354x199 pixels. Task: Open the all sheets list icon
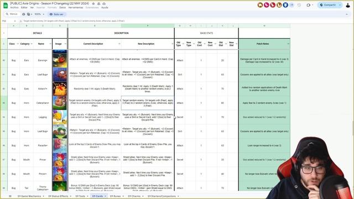[10, 196]
